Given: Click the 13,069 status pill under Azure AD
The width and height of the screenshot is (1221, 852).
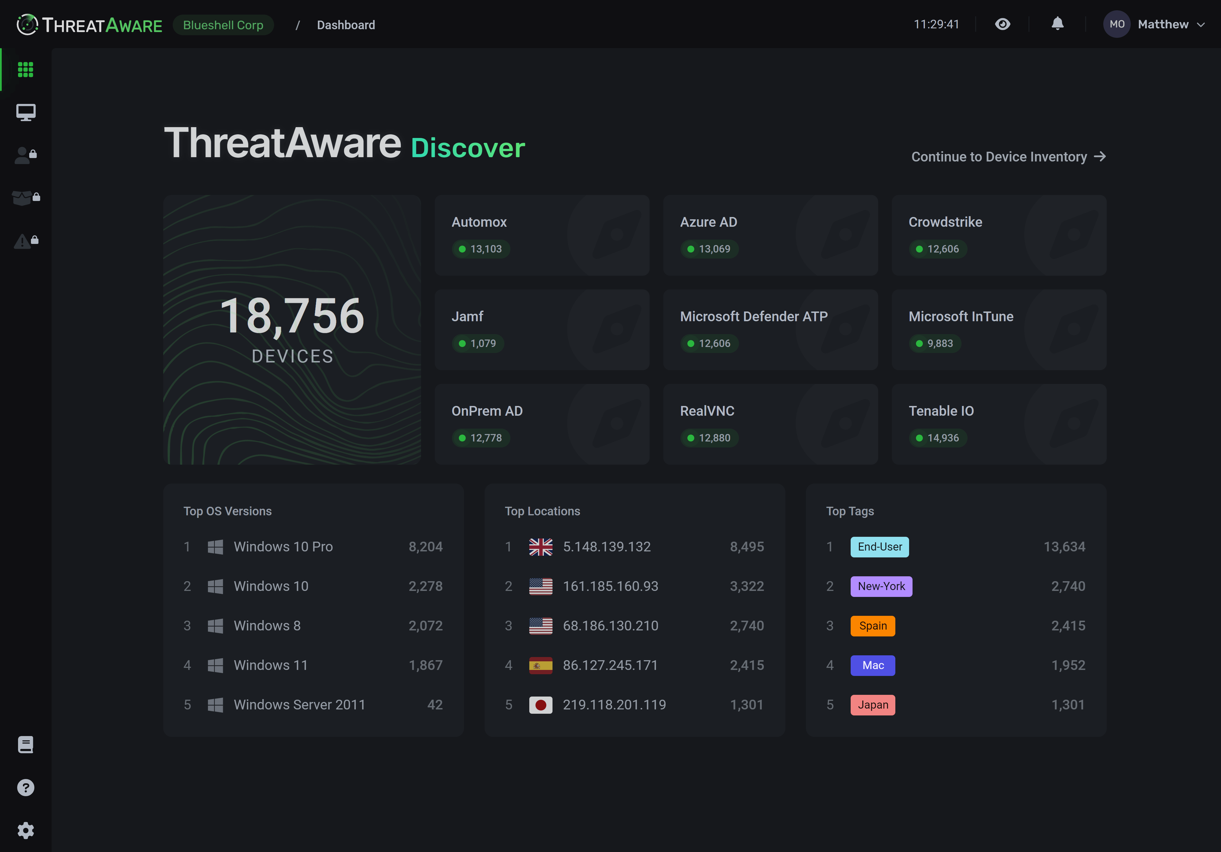Looking at the screenshot, I should [709, 249].
